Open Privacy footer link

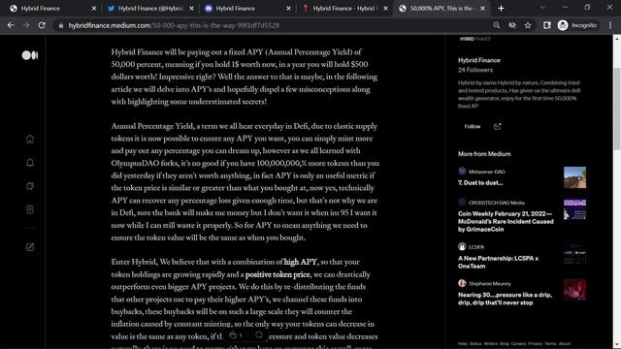(x=535, y=344)
